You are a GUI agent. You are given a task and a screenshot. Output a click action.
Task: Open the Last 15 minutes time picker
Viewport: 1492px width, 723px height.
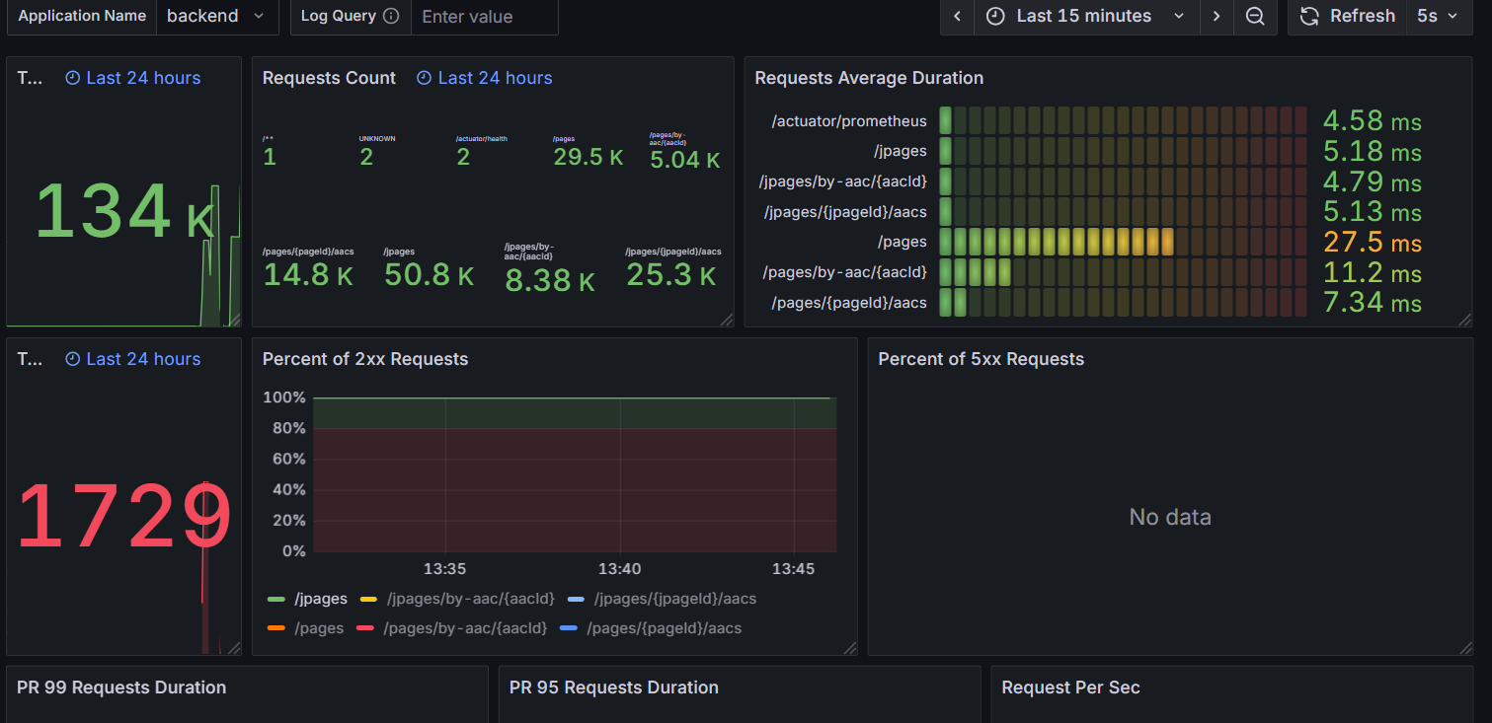(x=1085, y=17)
